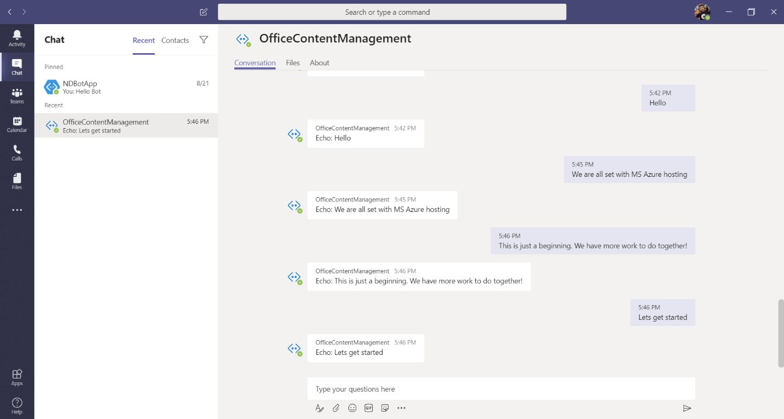Open the text Format options

[320, 408]
